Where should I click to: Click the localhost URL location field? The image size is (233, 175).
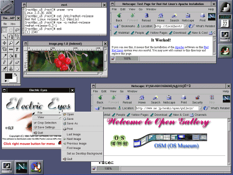169,26
